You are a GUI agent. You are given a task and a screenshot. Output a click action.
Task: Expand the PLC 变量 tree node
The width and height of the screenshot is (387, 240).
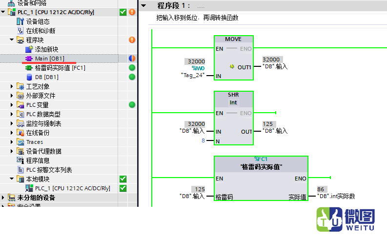[12, 105]
